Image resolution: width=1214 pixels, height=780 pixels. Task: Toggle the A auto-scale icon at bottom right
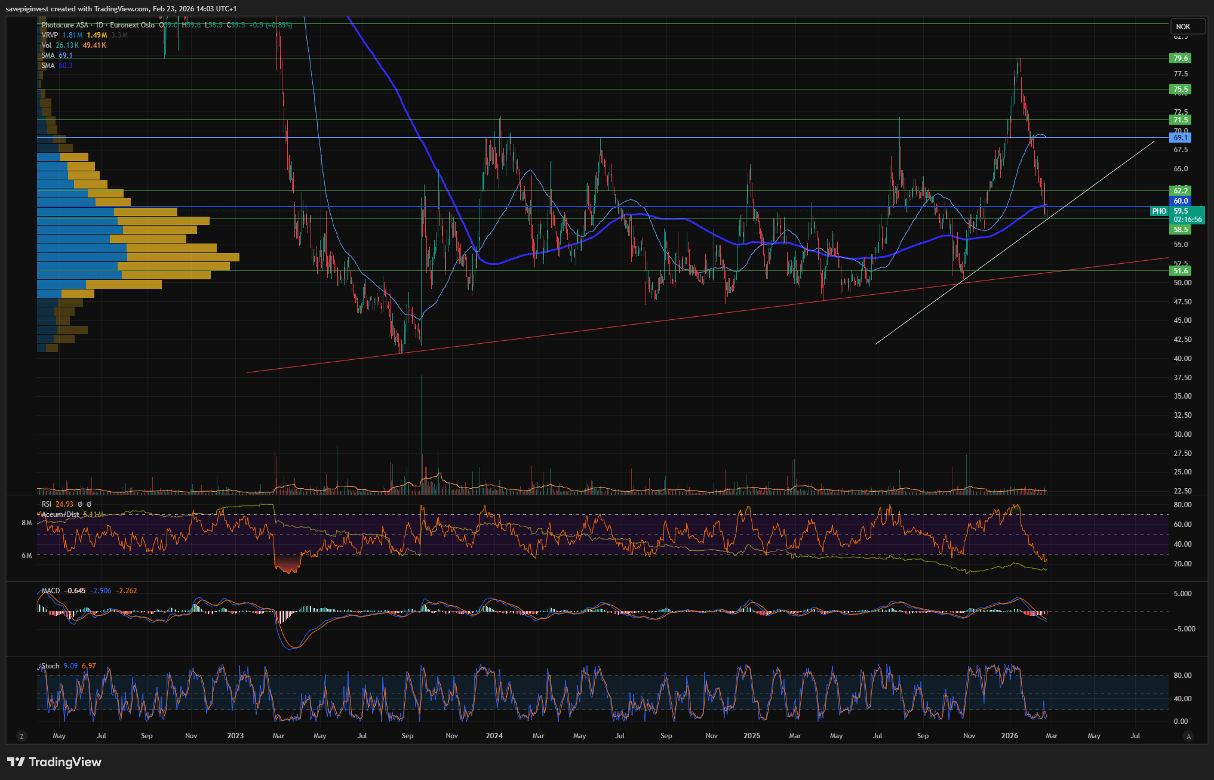point(1188,736)
